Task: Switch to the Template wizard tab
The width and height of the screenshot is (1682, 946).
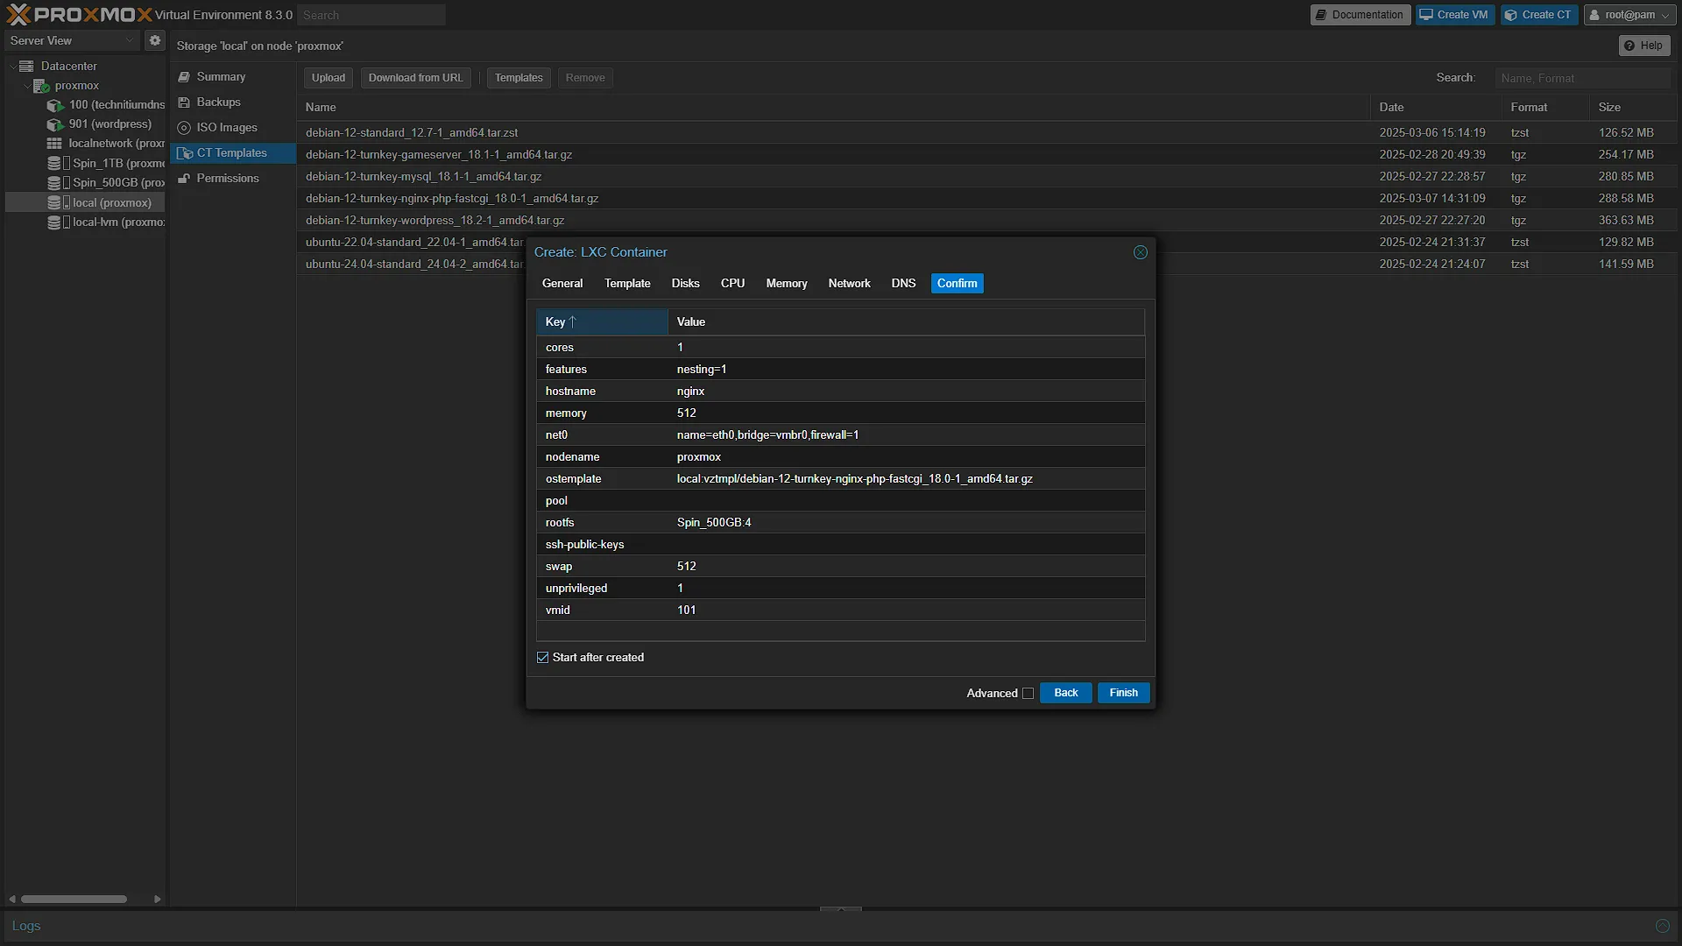Action: [627, 283]
